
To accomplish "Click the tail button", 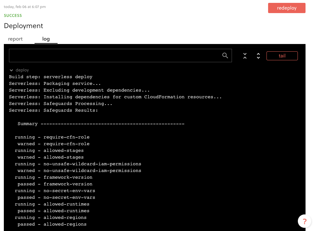I will coord(282,56).
